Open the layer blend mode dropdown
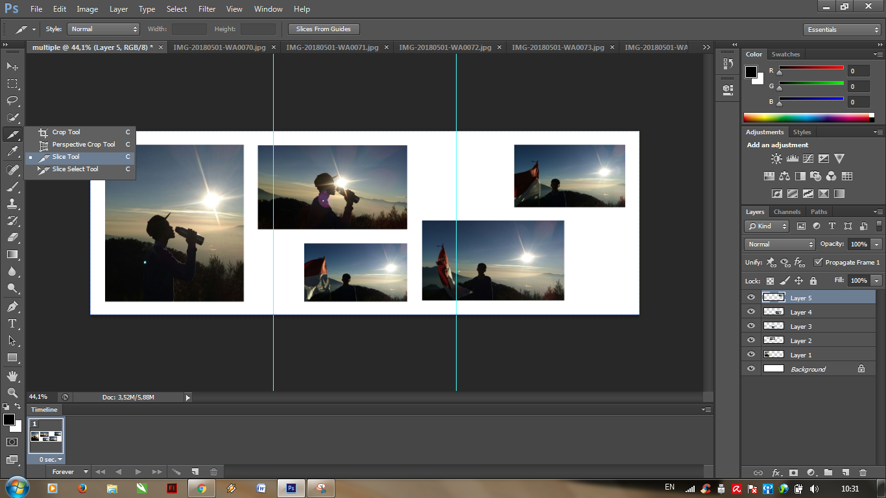The width and height of the screenshot is (886, 498). tap(778, 244)
